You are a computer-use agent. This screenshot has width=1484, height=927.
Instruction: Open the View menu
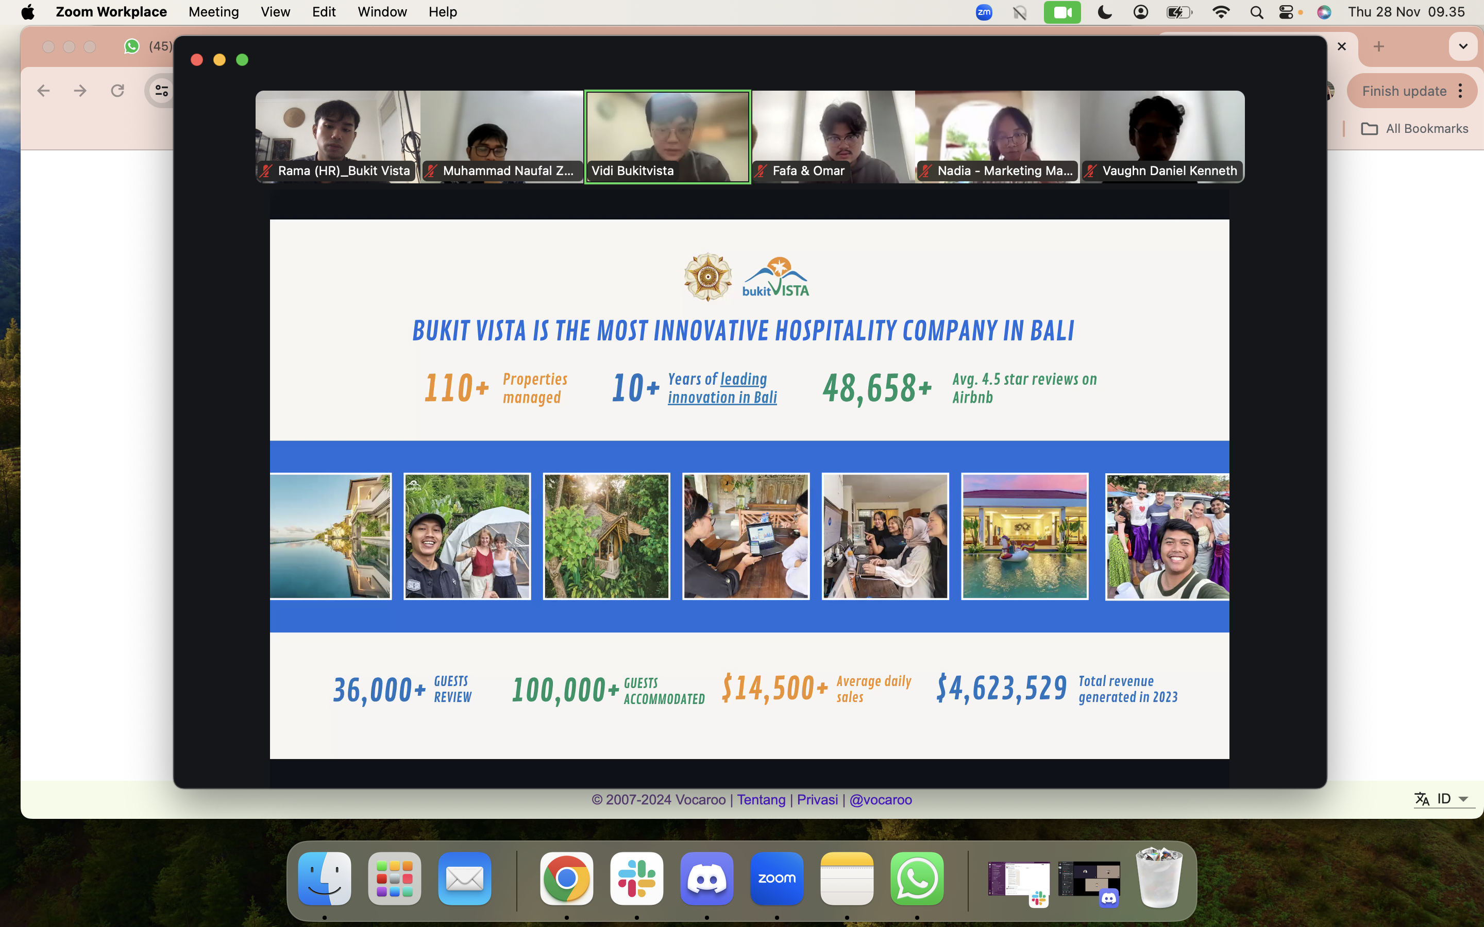275,12
